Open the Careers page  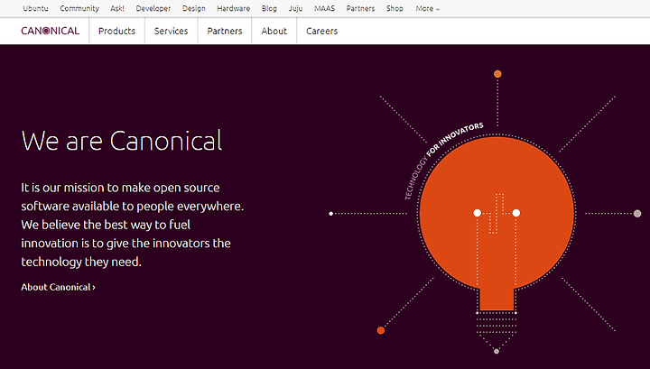pyautogui.click(x=321, y=31)
